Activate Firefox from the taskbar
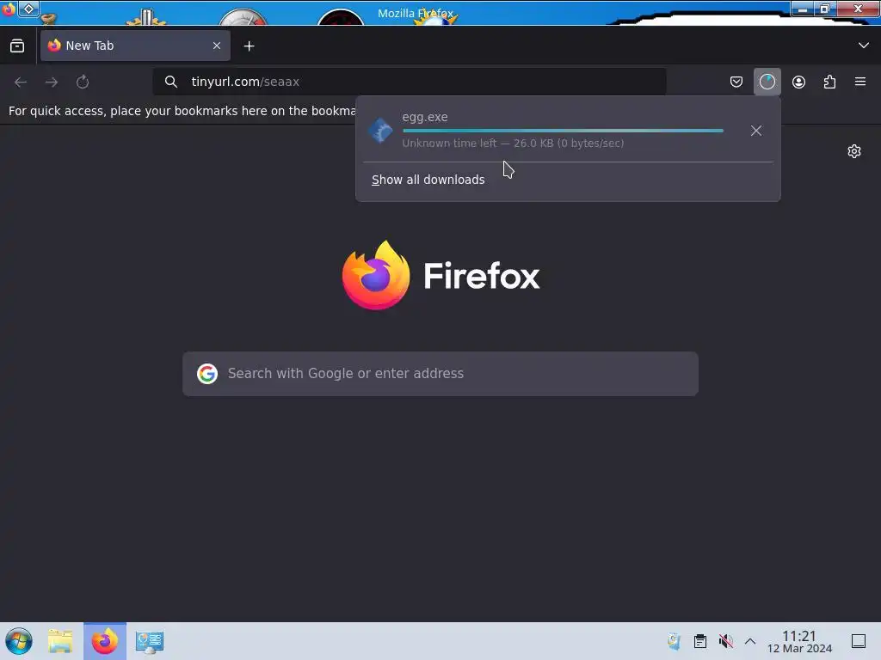 coord(104,641)
